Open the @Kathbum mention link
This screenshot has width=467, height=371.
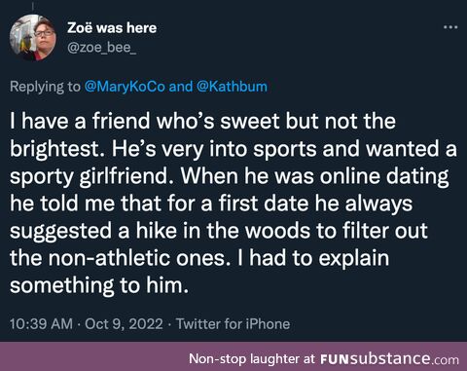tap(232, 87)
